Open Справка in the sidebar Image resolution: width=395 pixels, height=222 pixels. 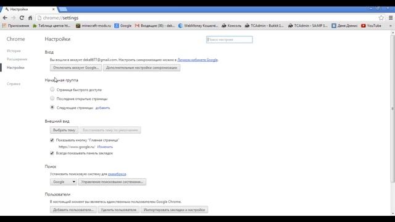click(x=14, y=84)
